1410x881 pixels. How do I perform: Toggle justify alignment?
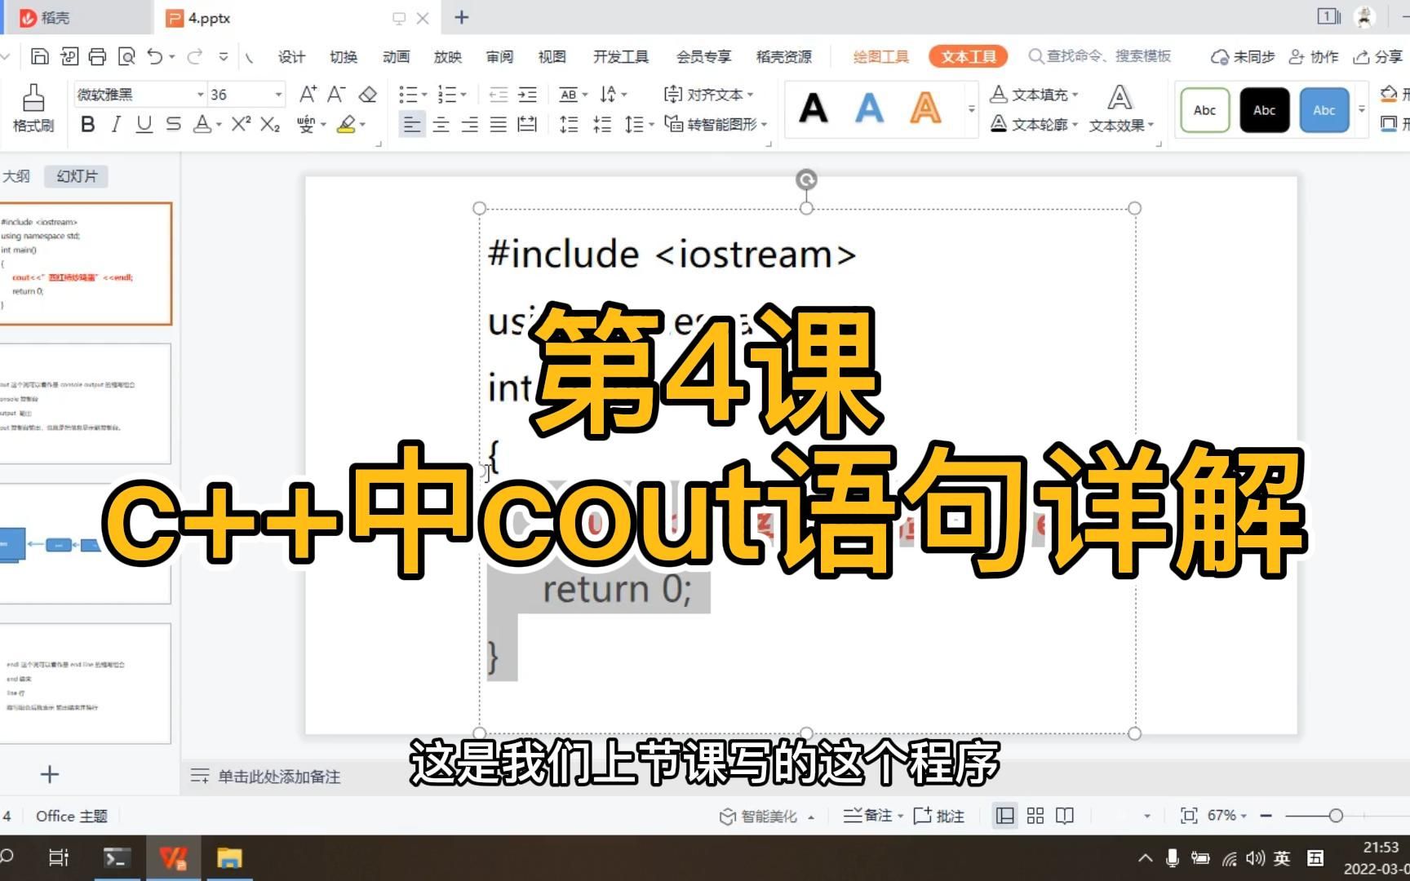point(499,124)
